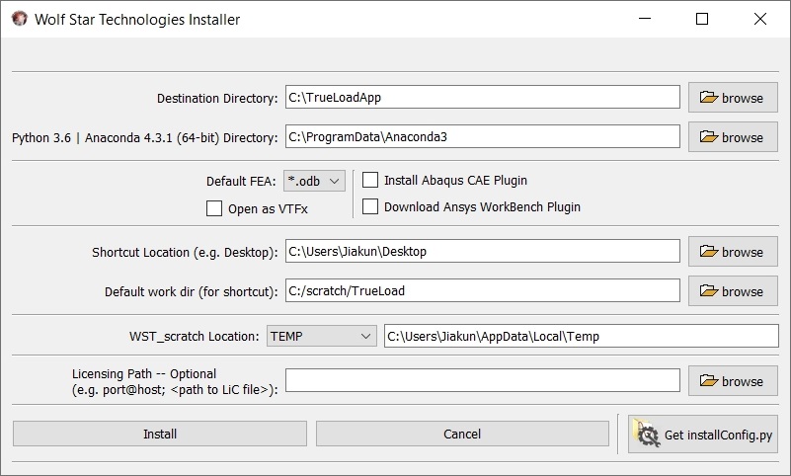Browse for the Destination Directory folder
The height and width of the screenshot is (476, 791).
click(x=733, y=98)
